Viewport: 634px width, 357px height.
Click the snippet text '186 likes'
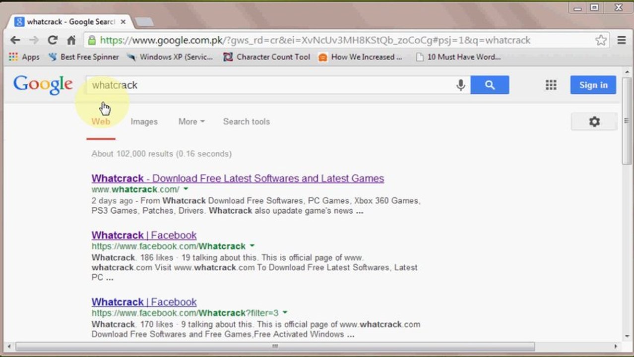pyautogui.click(x=156, y=258)
